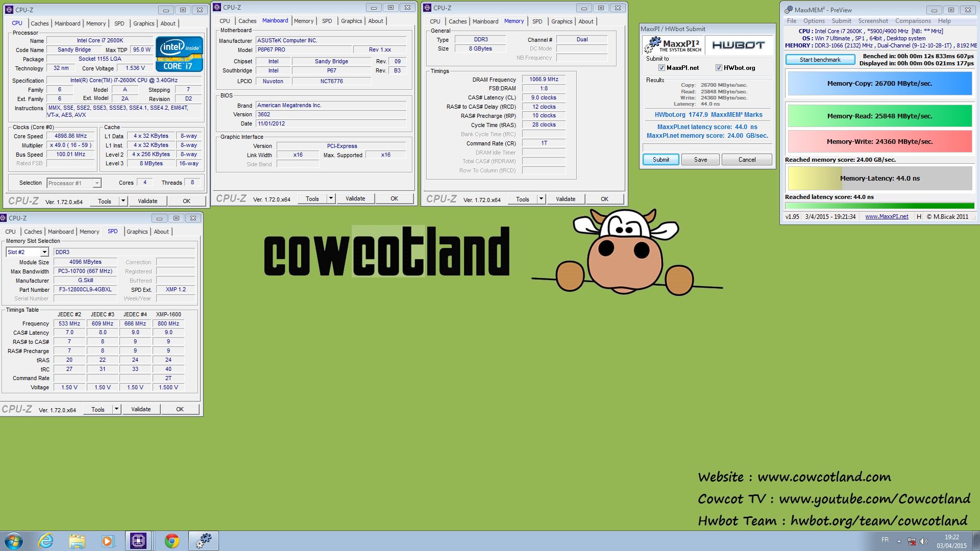Expand Tools arrow in CPU tab window
This screenshot has width=980, height=551.
[123, 201]
